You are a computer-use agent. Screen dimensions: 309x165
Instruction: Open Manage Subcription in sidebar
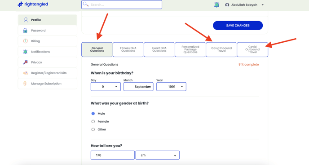tap(47, 84)
